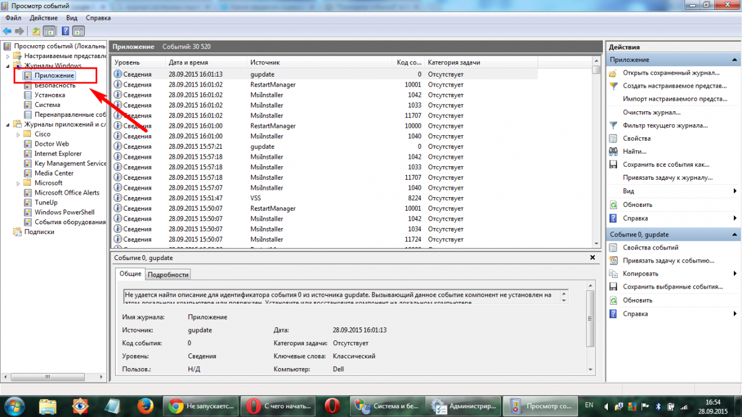The image size is (742, 417).
Task: Collapse the Приложение actions section
Action: point(735,60)
